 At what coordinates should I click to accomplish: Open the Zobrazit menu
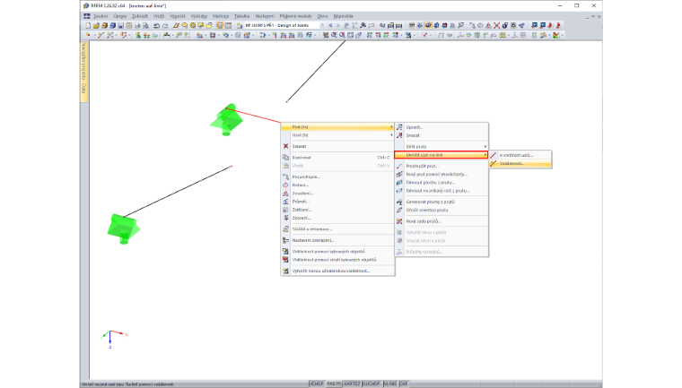coord(140,16)
